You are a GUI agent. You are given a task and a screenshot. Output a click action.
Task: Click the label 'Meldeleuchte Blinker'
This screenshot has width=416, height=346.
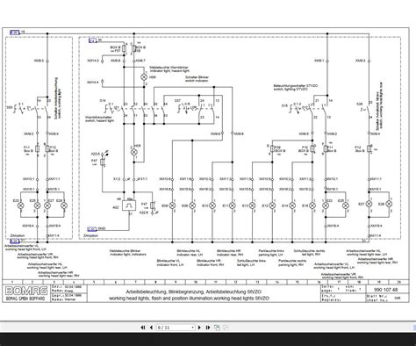click(x=126, y=251)
